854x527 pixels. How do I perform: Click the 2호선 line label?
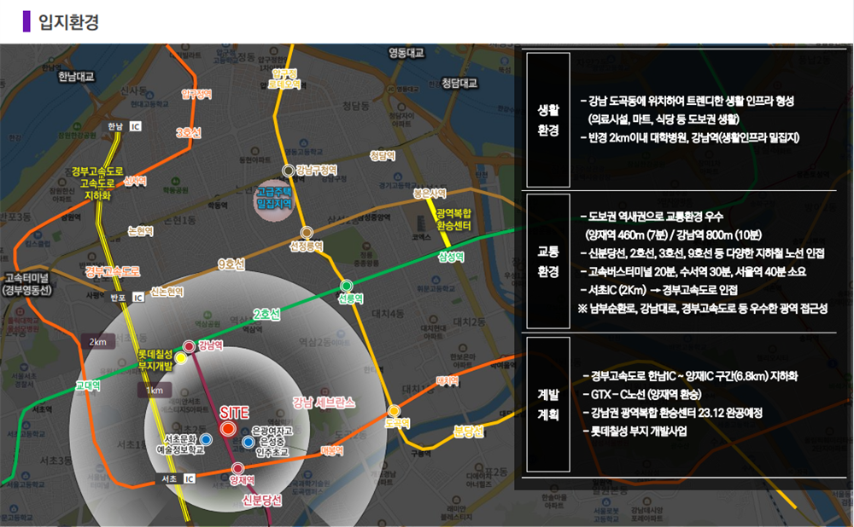click(266, 314)
